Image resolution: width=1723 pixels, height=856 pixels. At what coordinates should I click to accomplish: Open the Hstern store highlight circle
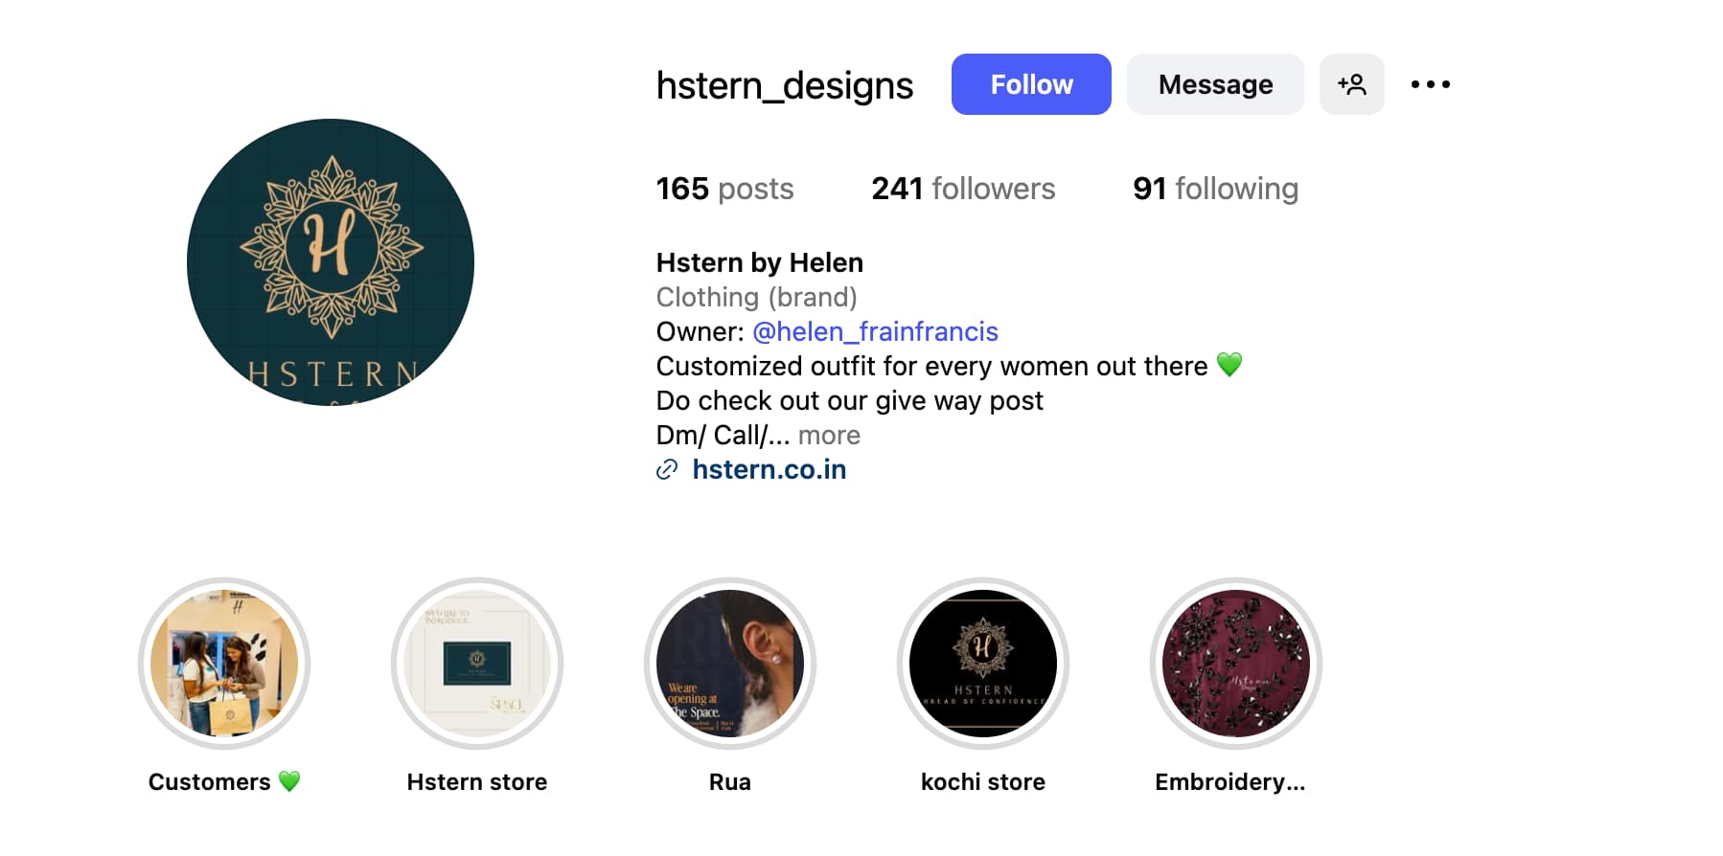click(477, 664)
